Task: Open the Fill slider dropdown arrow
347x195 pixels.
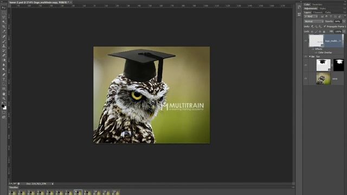Action: (x=344, y=31)
